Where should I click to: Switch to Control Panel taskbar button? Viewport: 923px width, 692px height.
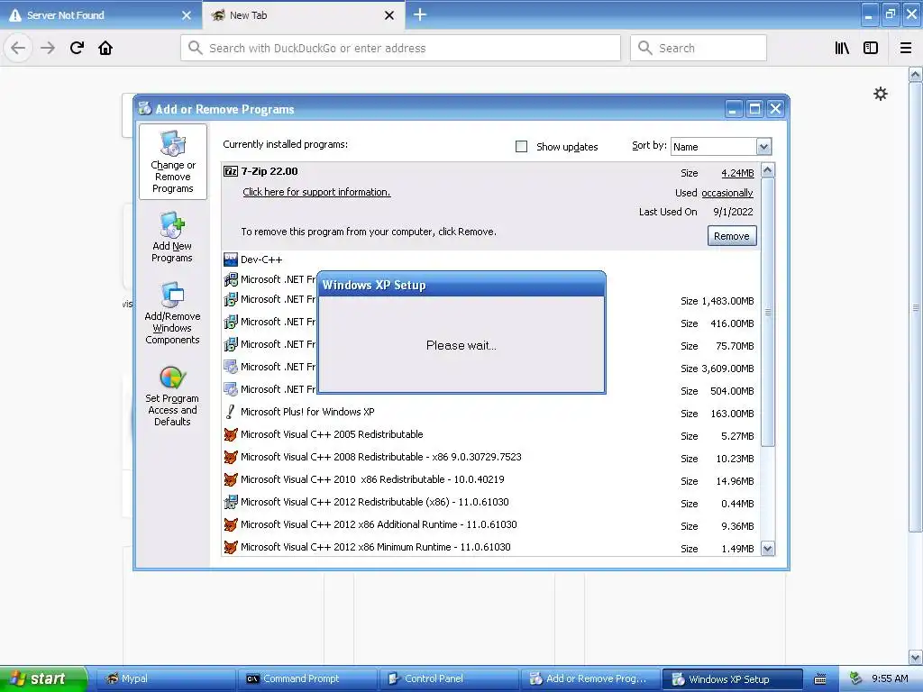tap(448, 678)
